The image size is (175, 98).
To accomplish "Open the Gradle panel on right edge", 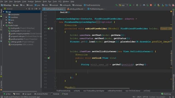I will click(174, 12).
